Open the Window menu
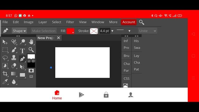Screen dimensions: 199x112 (x=98, y=22)
